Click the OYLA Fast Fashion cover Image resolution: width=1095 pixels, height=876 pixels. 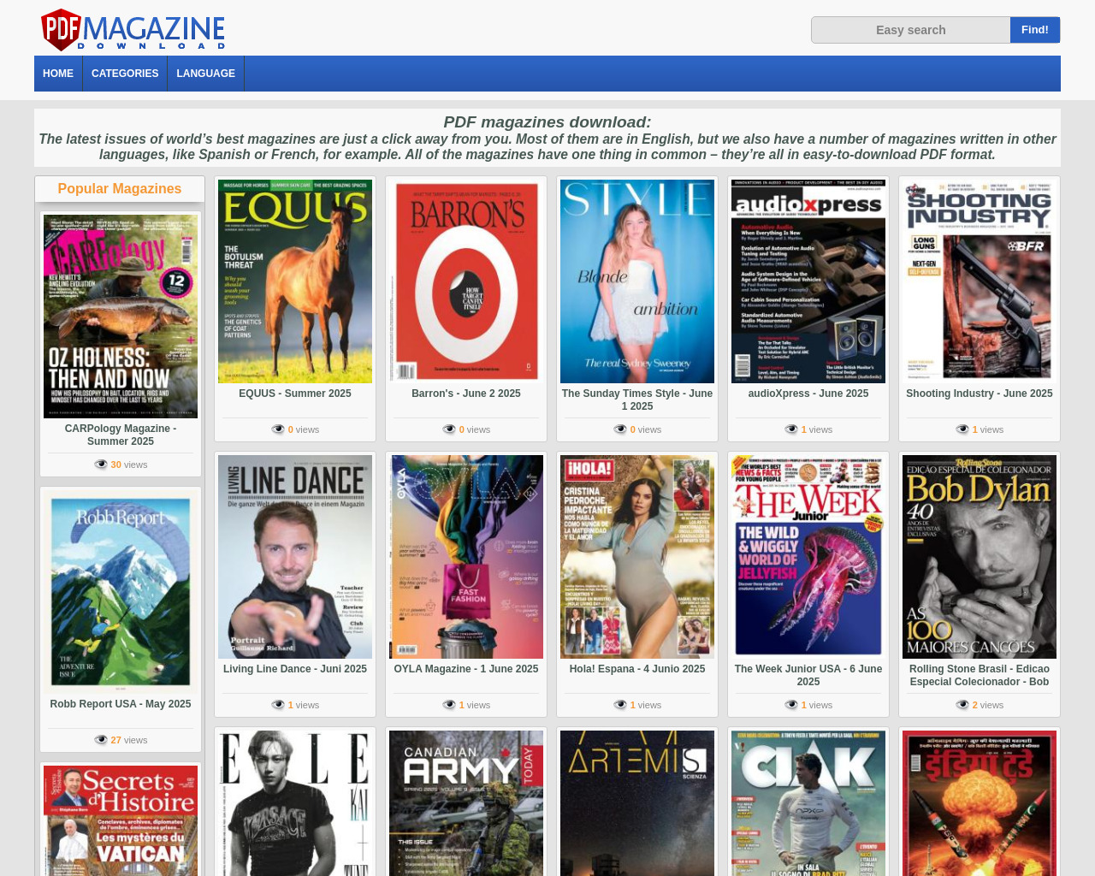pos(466,557)
